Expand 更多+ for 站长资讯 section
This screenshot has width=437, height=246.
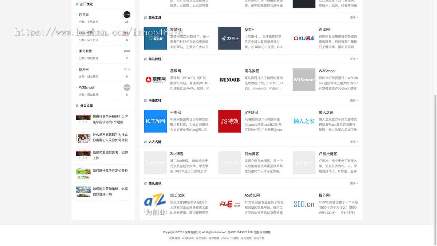point(354,183)
